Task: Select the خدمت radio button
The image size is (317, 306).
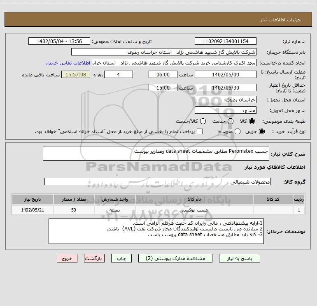Action: coord(231,121)
